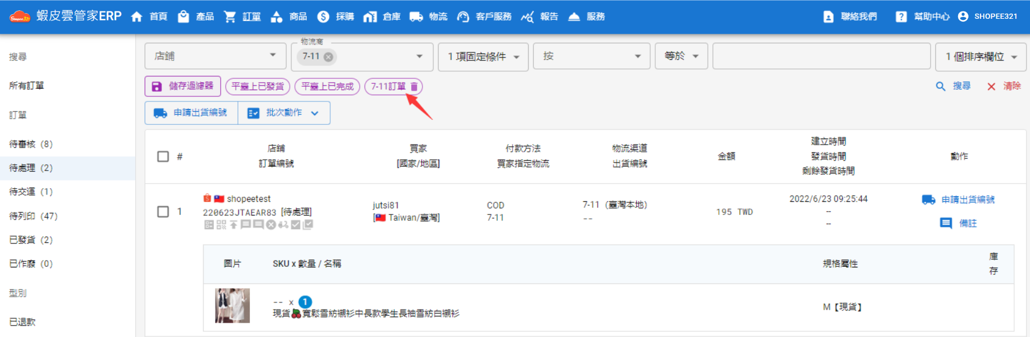
Task: Open the 產品 products menu
Action: (x=196, y=17)
